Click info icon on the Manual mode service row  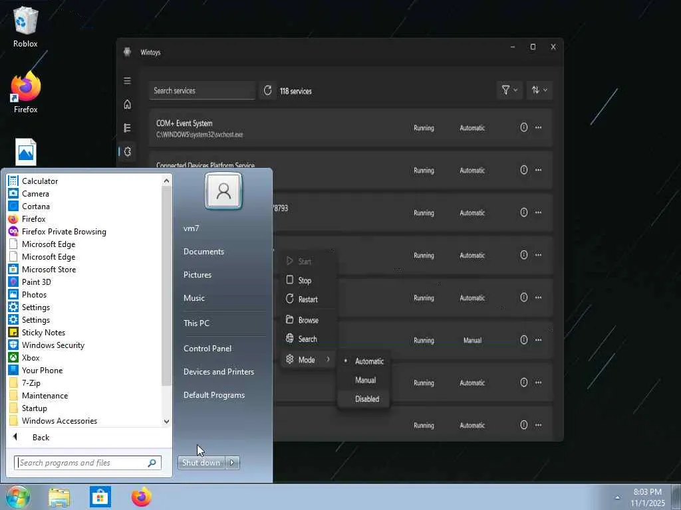point(524,340)
